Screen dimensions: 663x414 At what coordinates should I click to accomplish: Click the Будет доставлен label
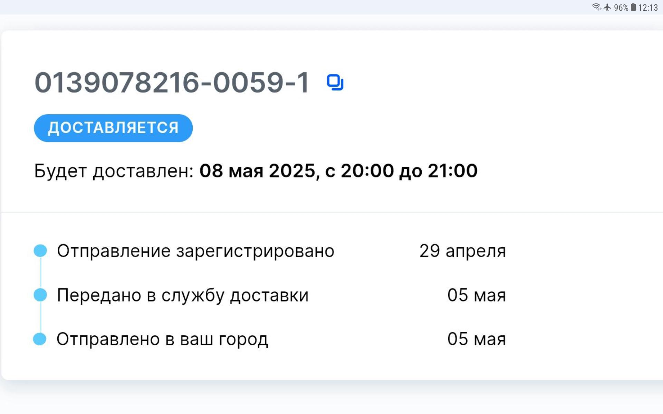[x=114, y=171]
